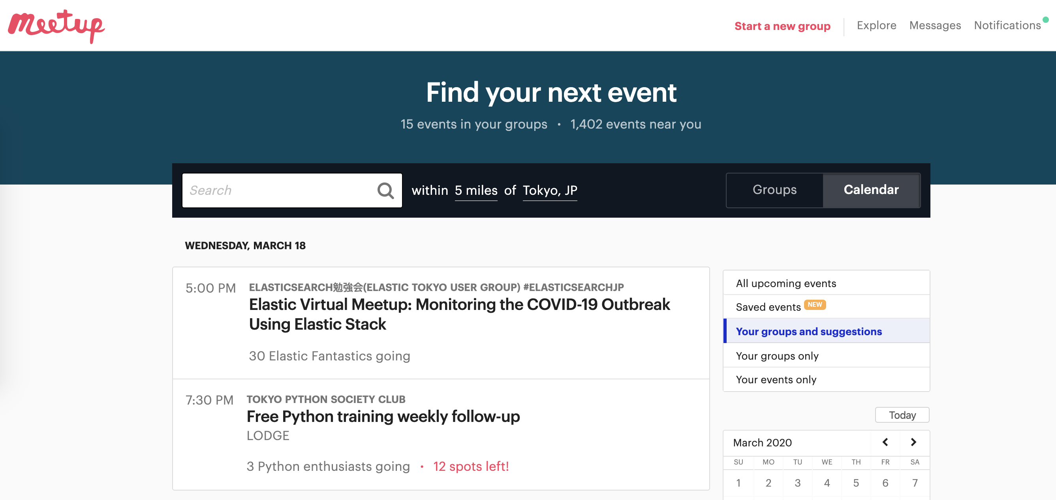1056x500 pixels.
Task: Change the Tokyo, JP location
Action: [549, 191]
